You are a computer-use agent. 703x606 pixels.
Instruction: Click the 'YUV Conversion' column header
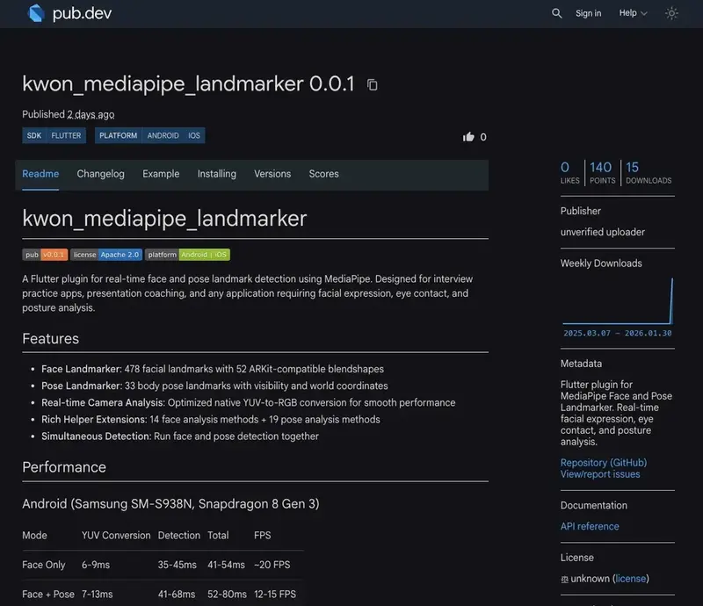(x=116, y=535)
